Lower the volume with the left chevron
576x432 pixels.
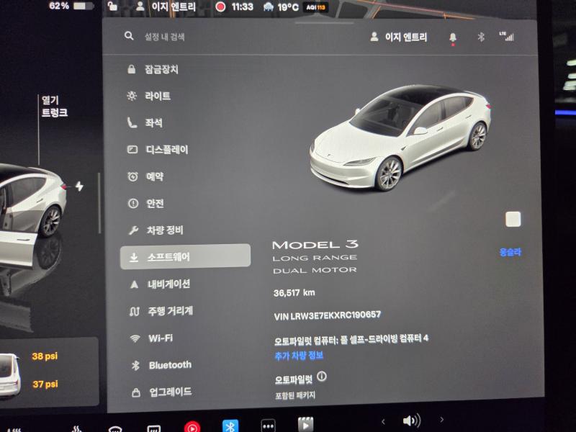(383, 421)
